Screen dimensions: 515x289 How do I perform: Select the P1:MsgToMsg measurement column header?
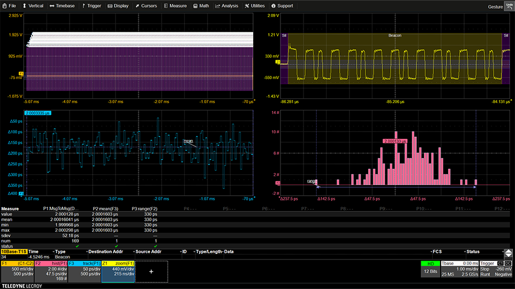(x=61, y=209)
